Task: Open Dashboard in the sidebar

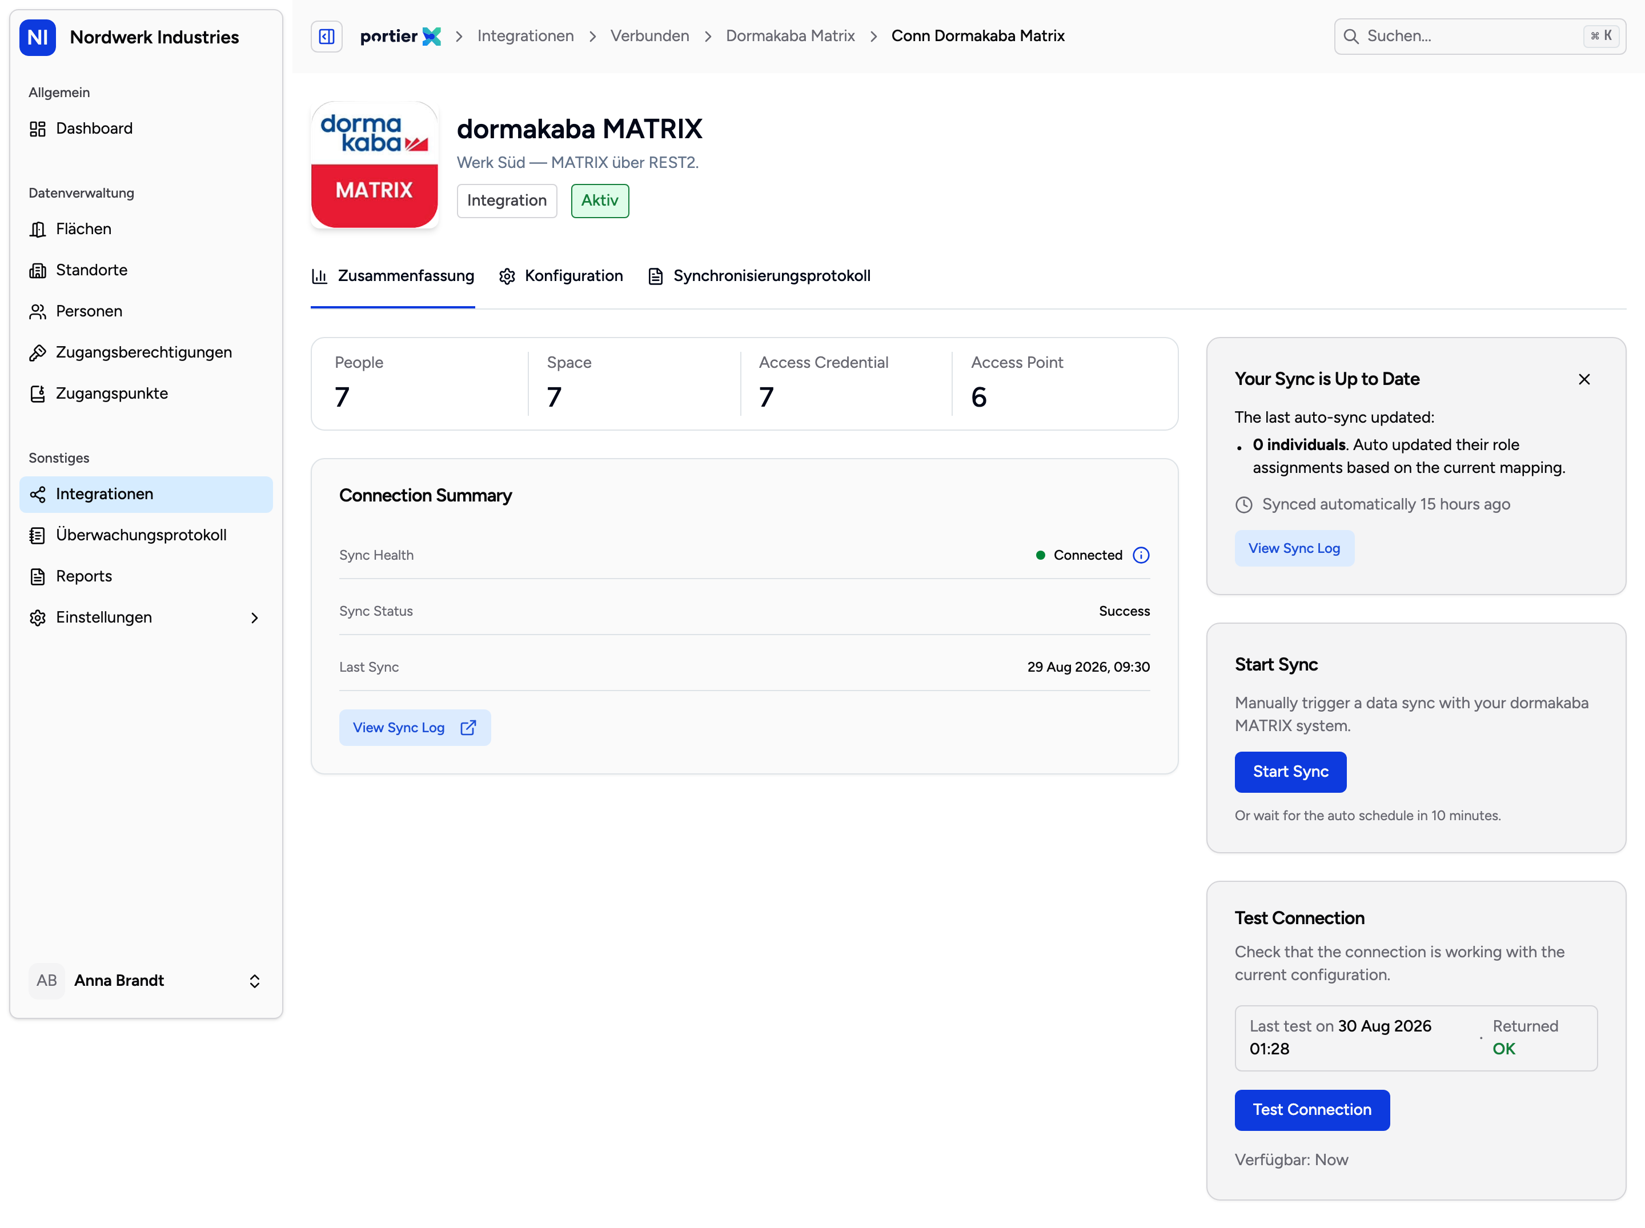Action: (146, 129)
